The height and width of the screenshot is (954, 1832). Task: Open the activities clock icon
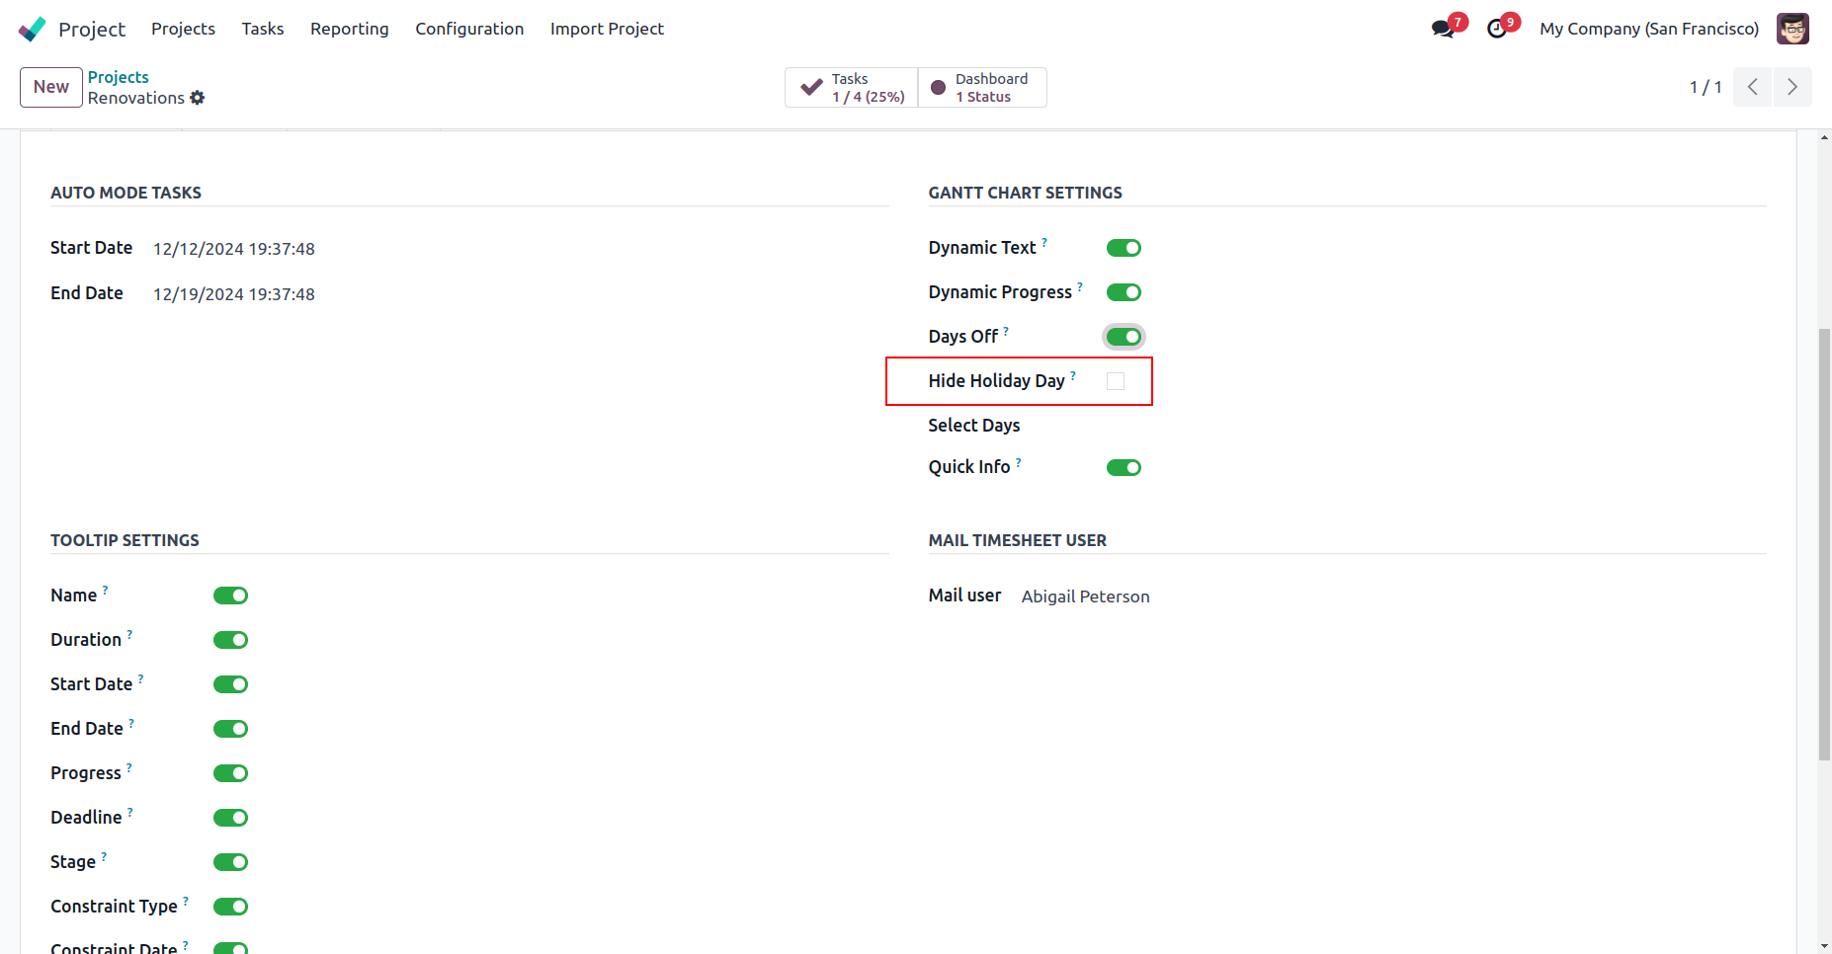(x=1497, y=29)
